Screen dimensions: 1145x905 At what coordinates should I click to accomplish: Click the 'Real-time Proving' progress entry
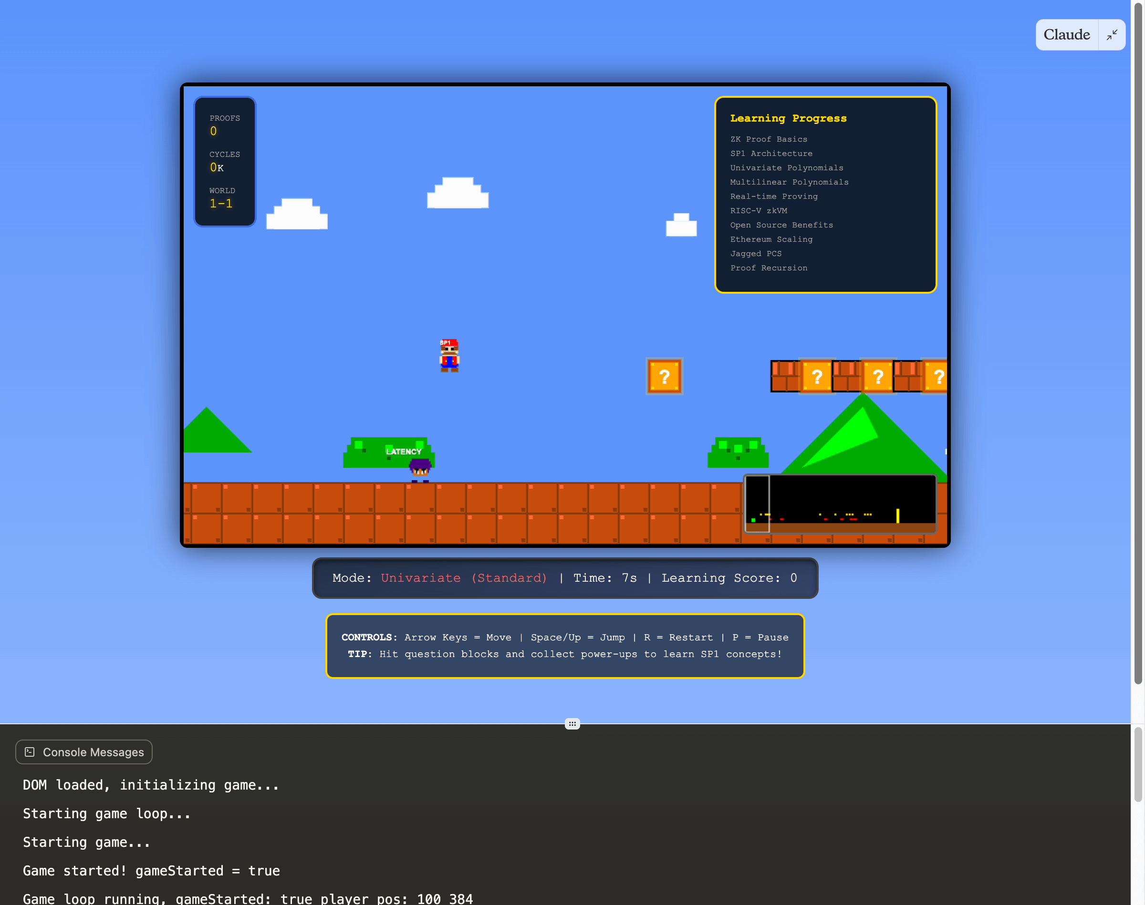774,196
